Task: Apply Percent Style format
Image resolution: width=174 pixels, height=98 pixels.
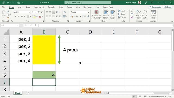Action: tap(77, 17)
